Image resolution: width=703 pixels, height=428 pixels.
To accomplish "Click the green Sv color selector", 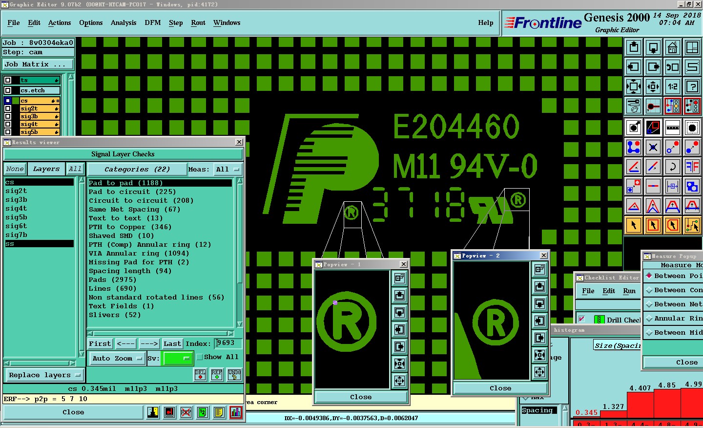I will [x=177, y=358].
